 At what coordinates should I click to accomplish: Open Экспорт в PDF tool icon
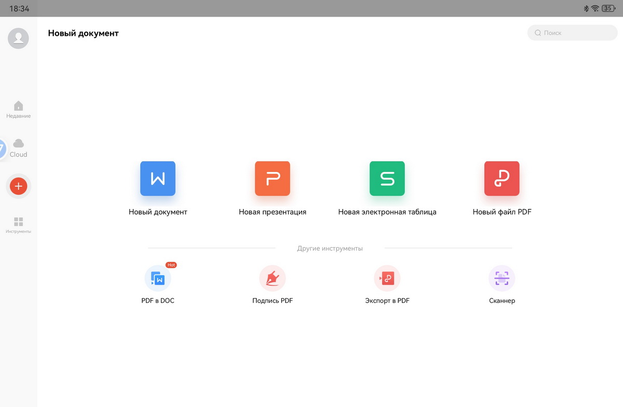point(387,278)
